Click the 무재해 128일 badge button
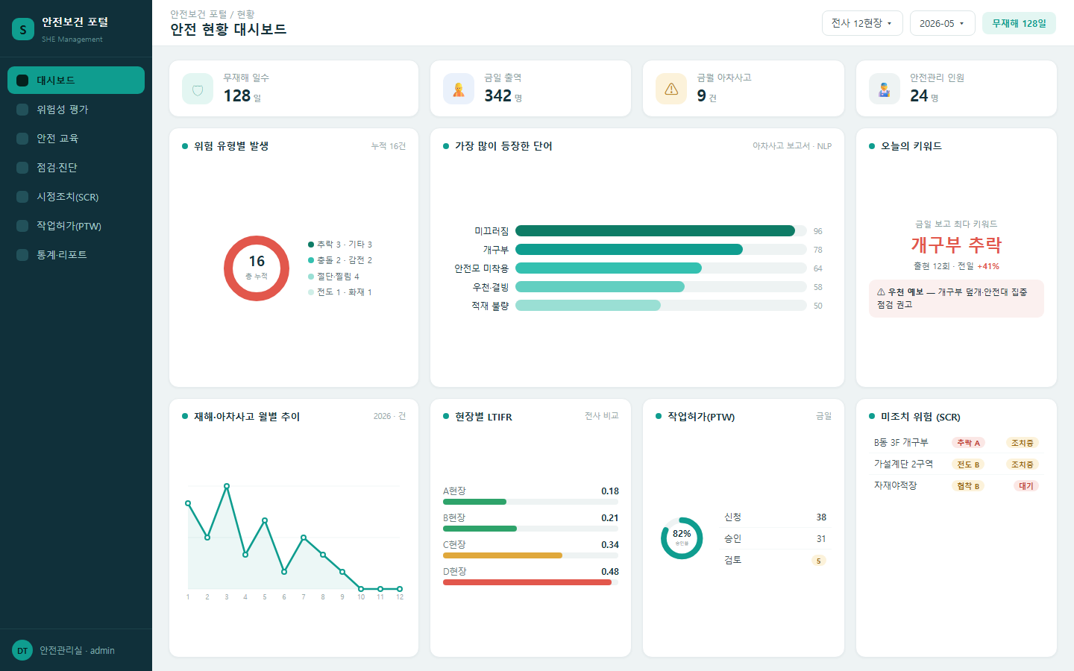Viewport: 1074px width, 671px height. 1019,23
